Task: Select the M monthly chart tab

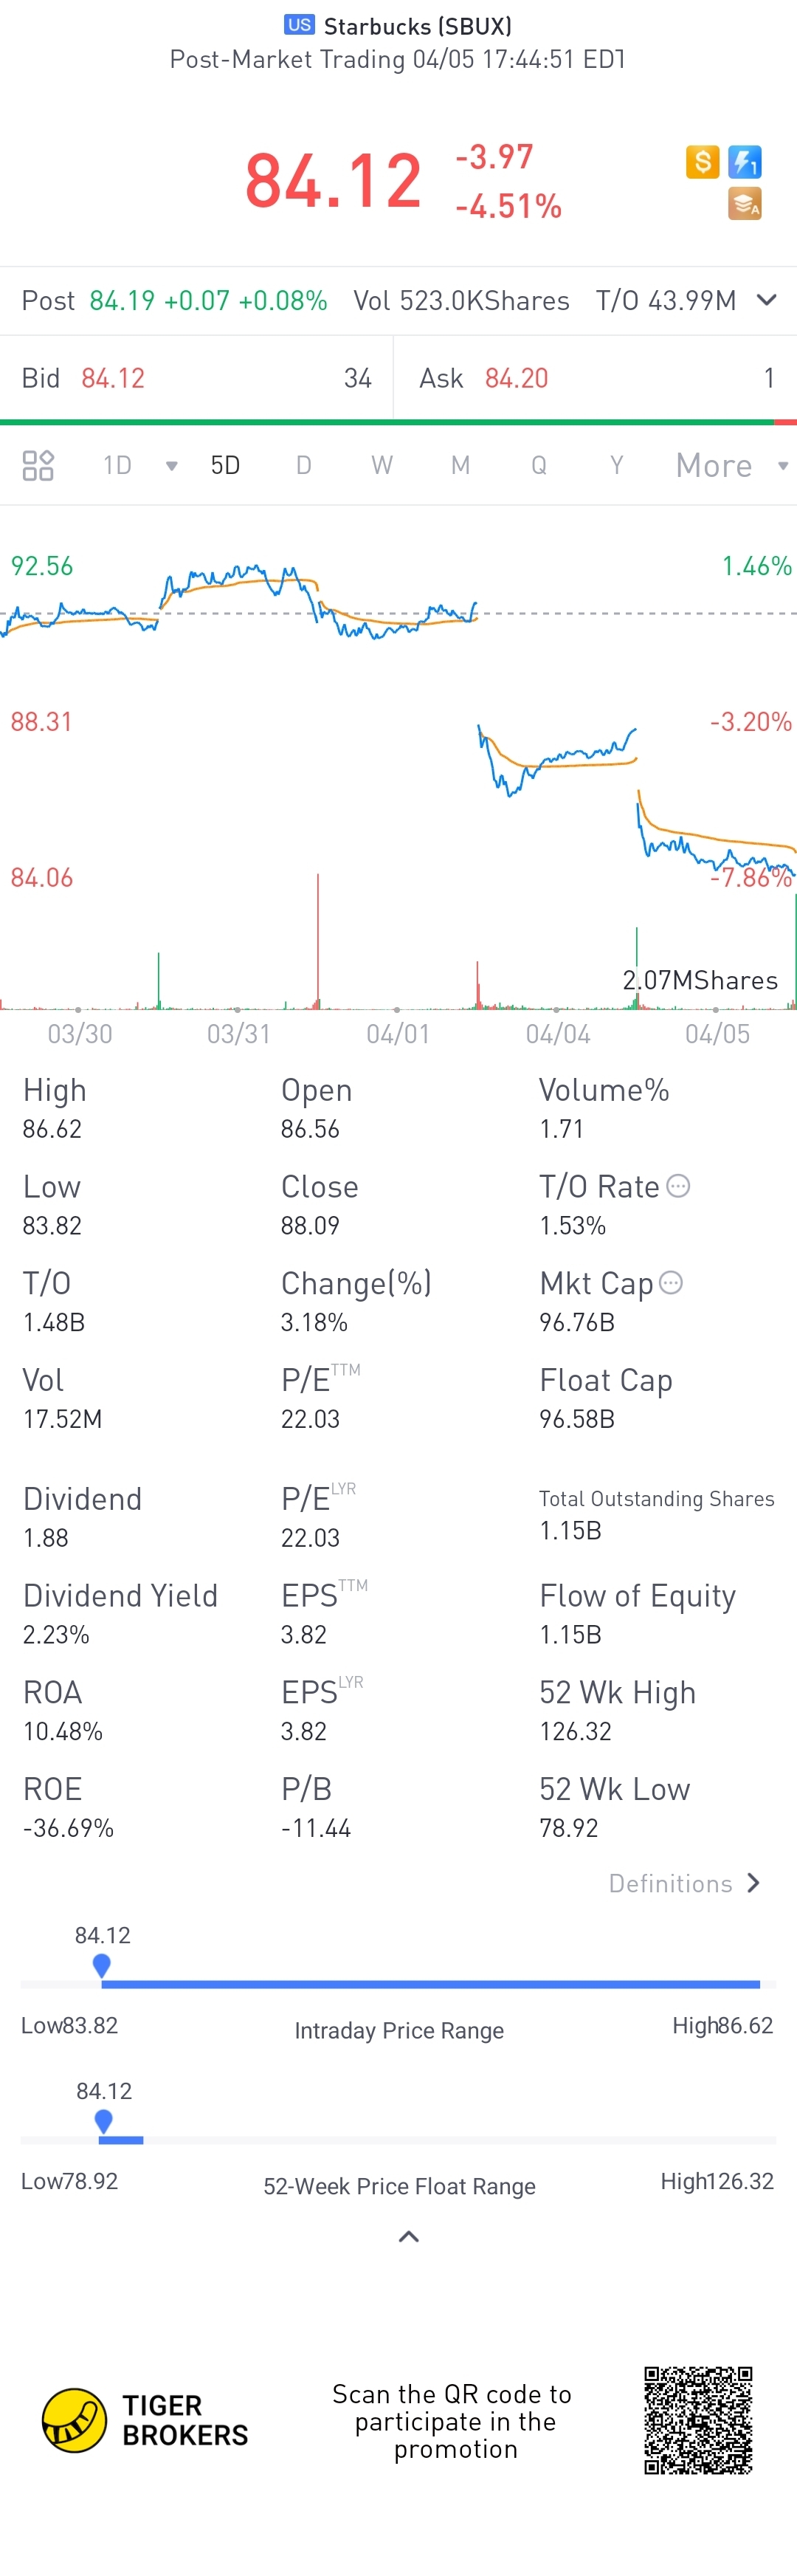Action: coord(460,465)
